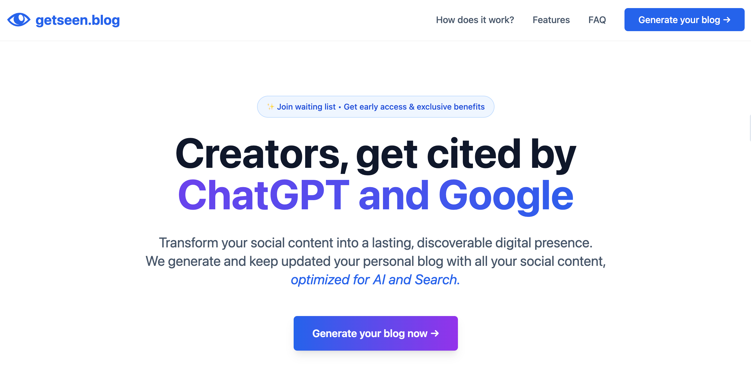
Task: Click the blue eye logo icon
Action: (19, 20)
